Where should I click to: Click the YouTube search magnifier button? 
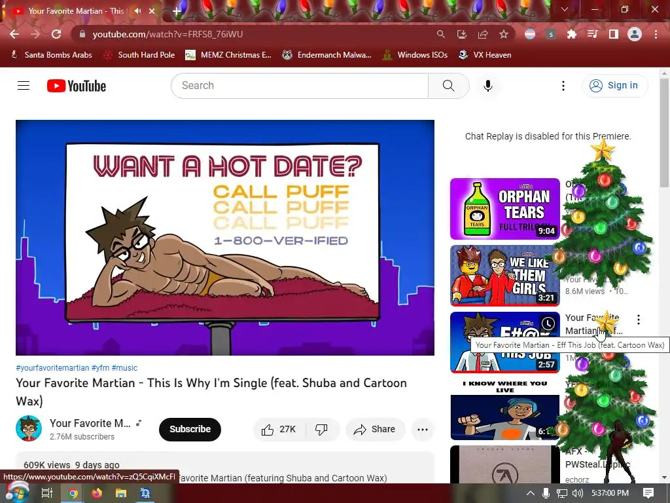[x=449, y=86]
